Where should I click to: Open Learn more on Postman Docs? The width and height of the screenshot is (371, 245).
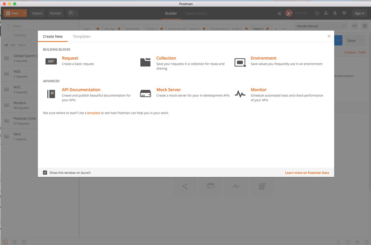point(307,173)
